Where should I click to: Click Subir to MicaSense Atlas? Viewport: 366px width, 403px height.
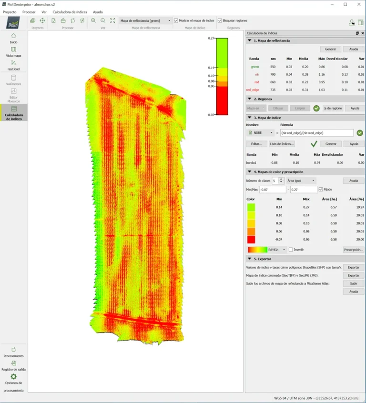pos(354,283)
